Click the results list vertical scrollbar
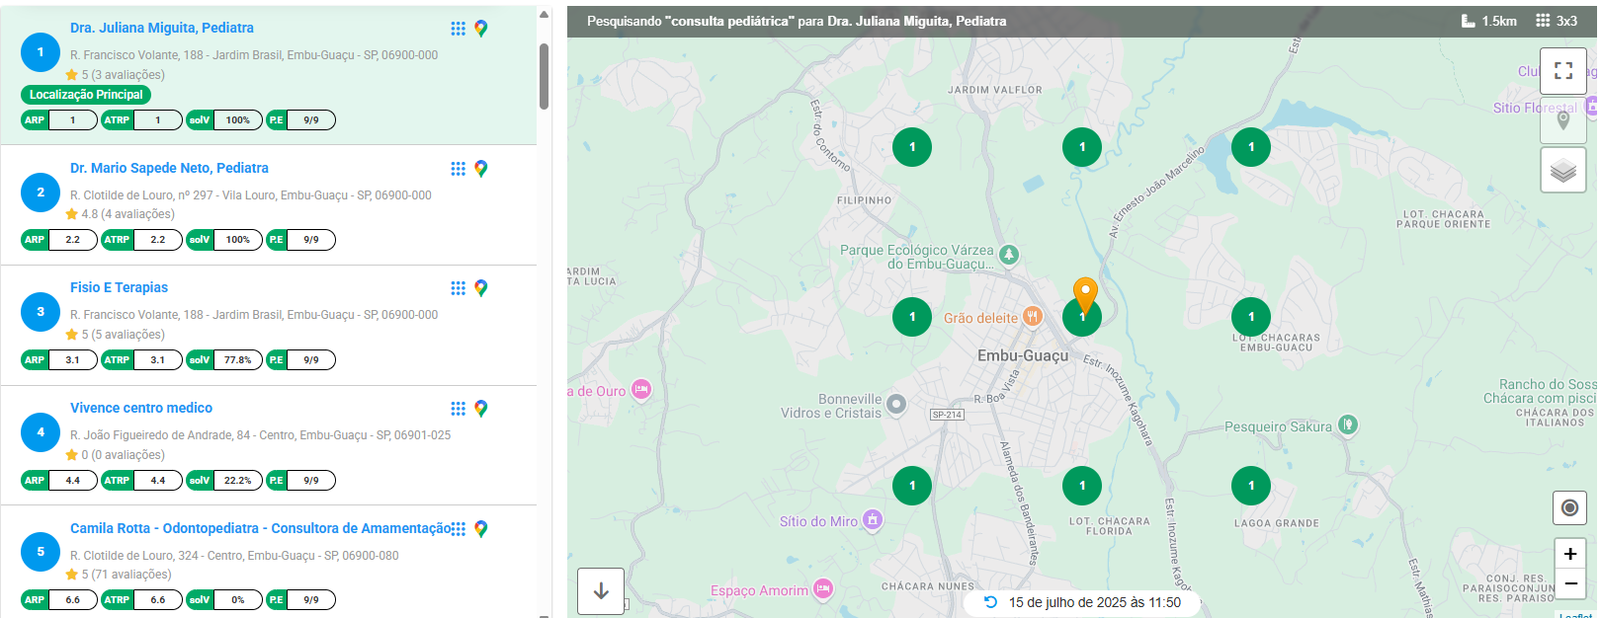 pos(544,77)
